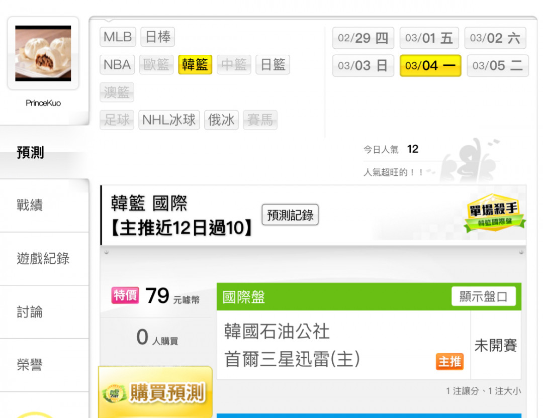Select the 日籃 league filter
This screenshot has width=543, height=418.
[x=273, y=64]
